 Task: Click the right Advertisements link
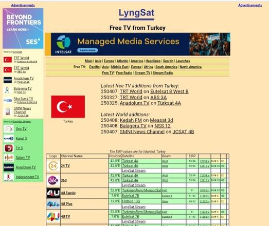click(250, 5)
